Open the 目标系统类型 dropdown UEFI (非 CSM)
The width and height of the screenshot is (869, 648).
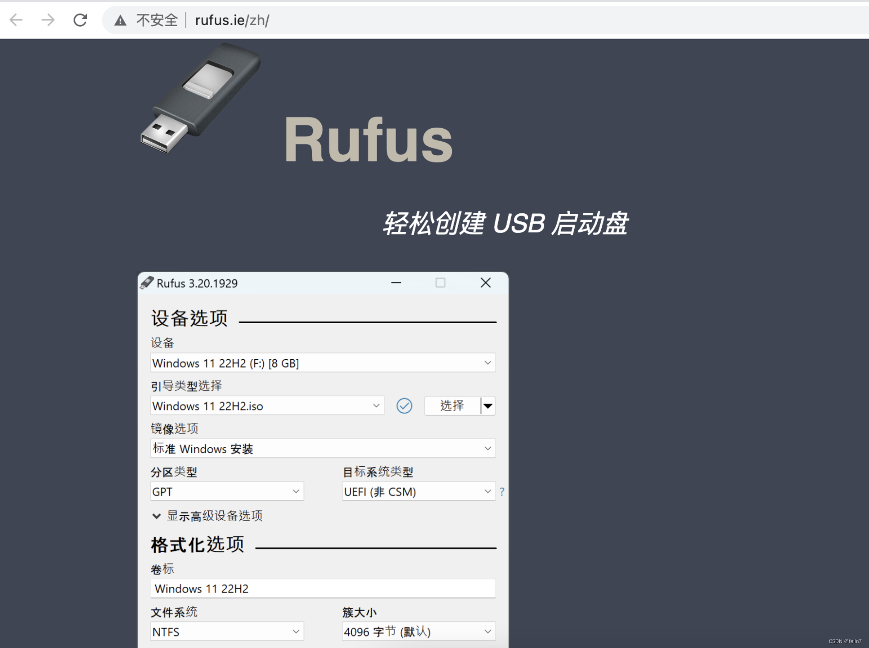pyautogui.click(x=419, y=491)
